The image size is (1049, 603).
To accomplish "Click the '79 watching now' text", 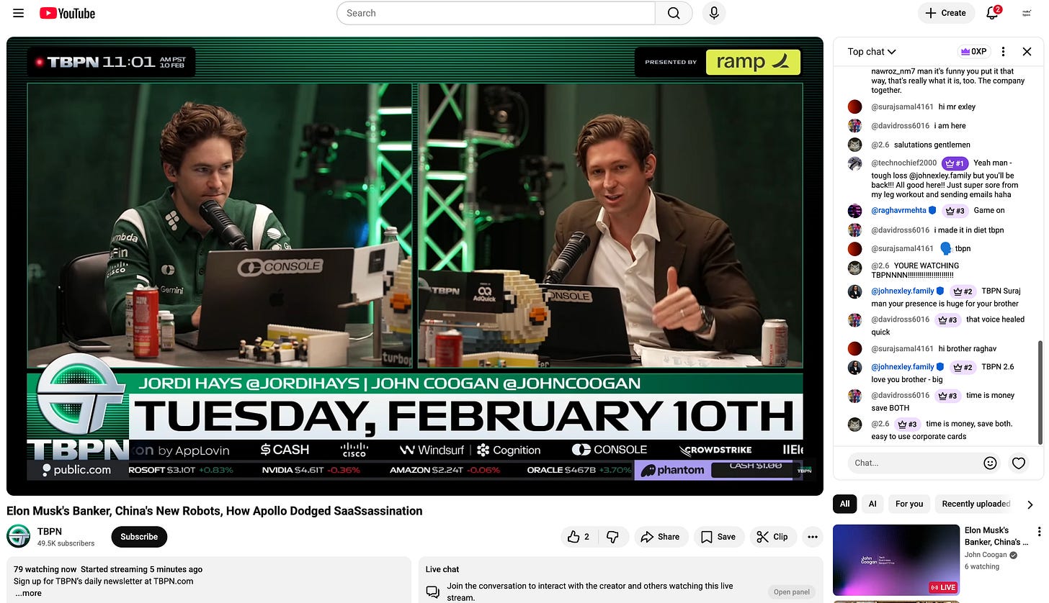I will coord(45,569).
